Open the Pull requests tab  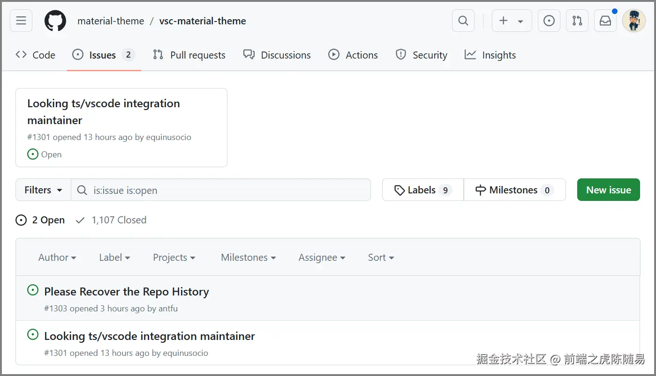click(189, 55)
